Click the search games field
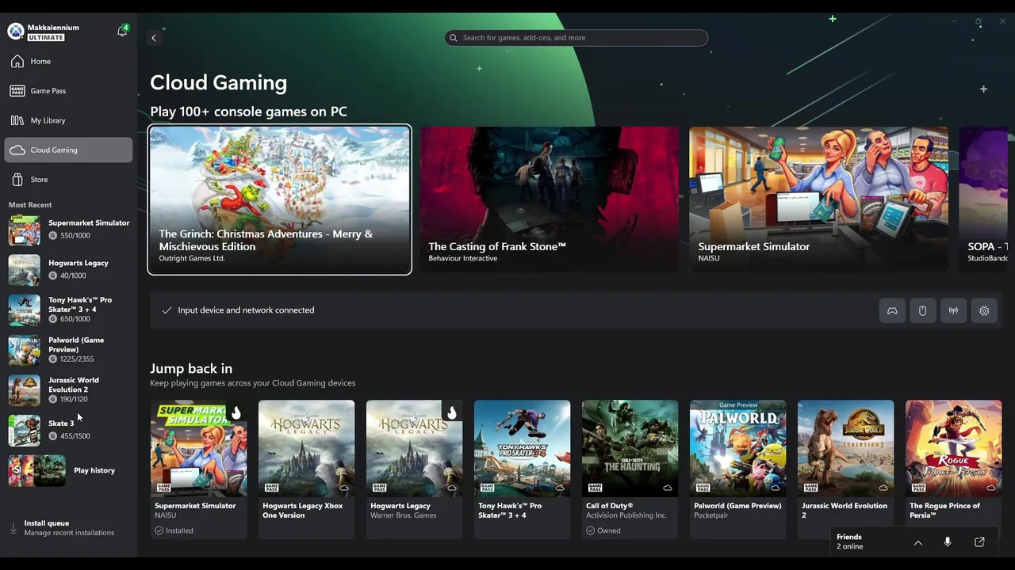1015x570 pixels. (x=576, y=38)
